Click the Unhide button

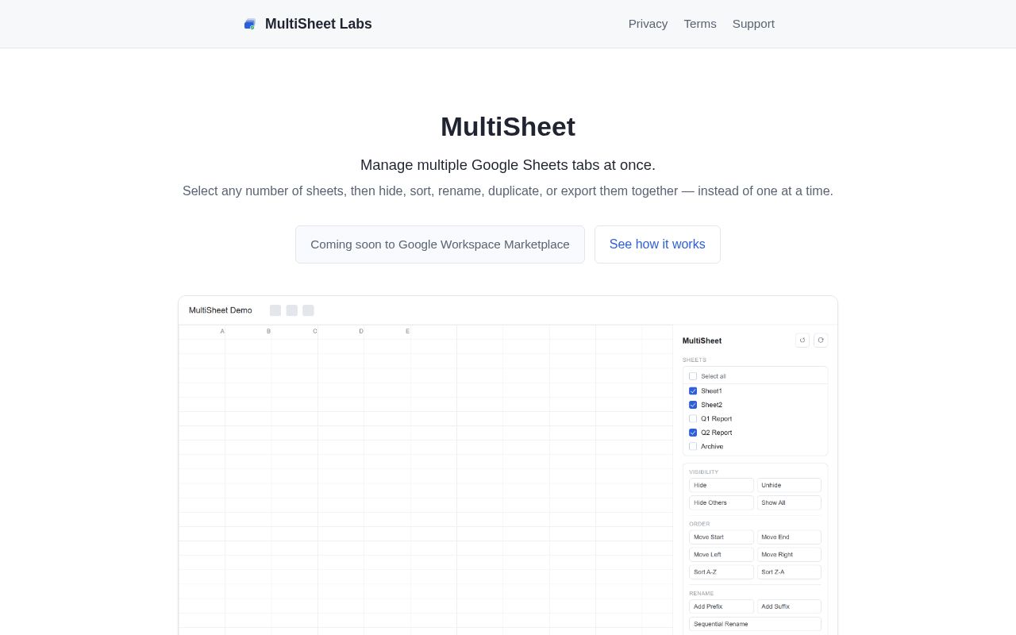point(789,485)
